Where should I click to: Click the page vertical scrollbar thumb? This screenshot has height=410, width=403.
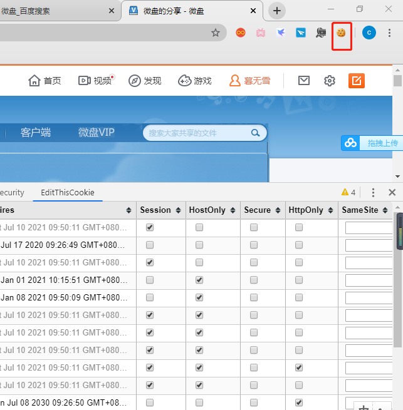tap(397, 81)
